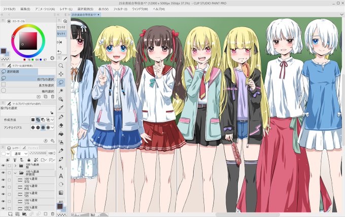Duplicate sub tool icon in sub tool panel

46,97
